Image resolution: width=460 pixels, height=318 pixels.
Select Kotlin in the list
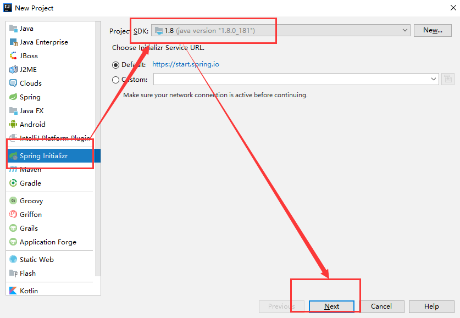pyautogui.click(x=51, y=291)
